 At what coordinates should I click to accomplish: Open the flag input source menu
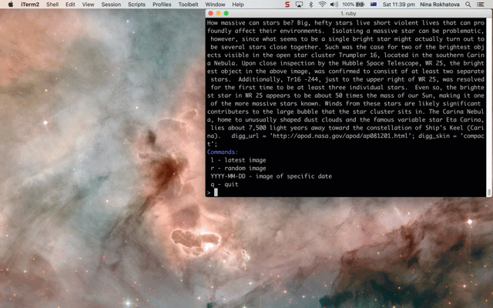click(x=373, y=5)
